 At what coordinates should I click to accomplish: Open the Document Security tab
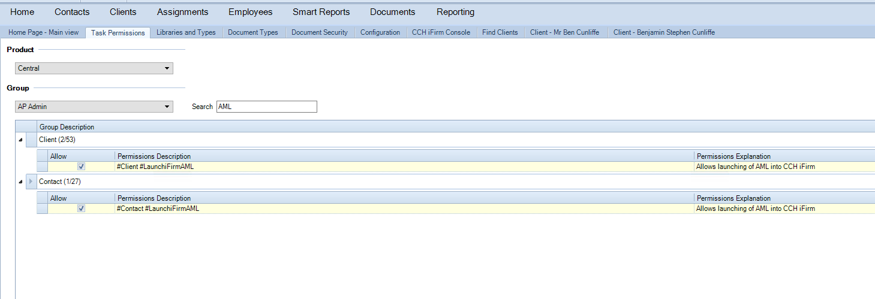pyautogui.click(x=320, y=32)
